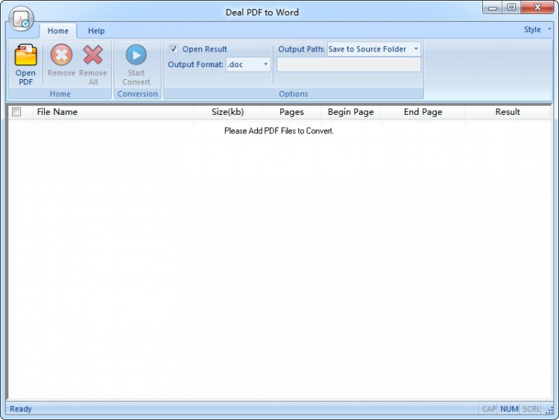Click the Remove All red X icon

tap(92, 55)
